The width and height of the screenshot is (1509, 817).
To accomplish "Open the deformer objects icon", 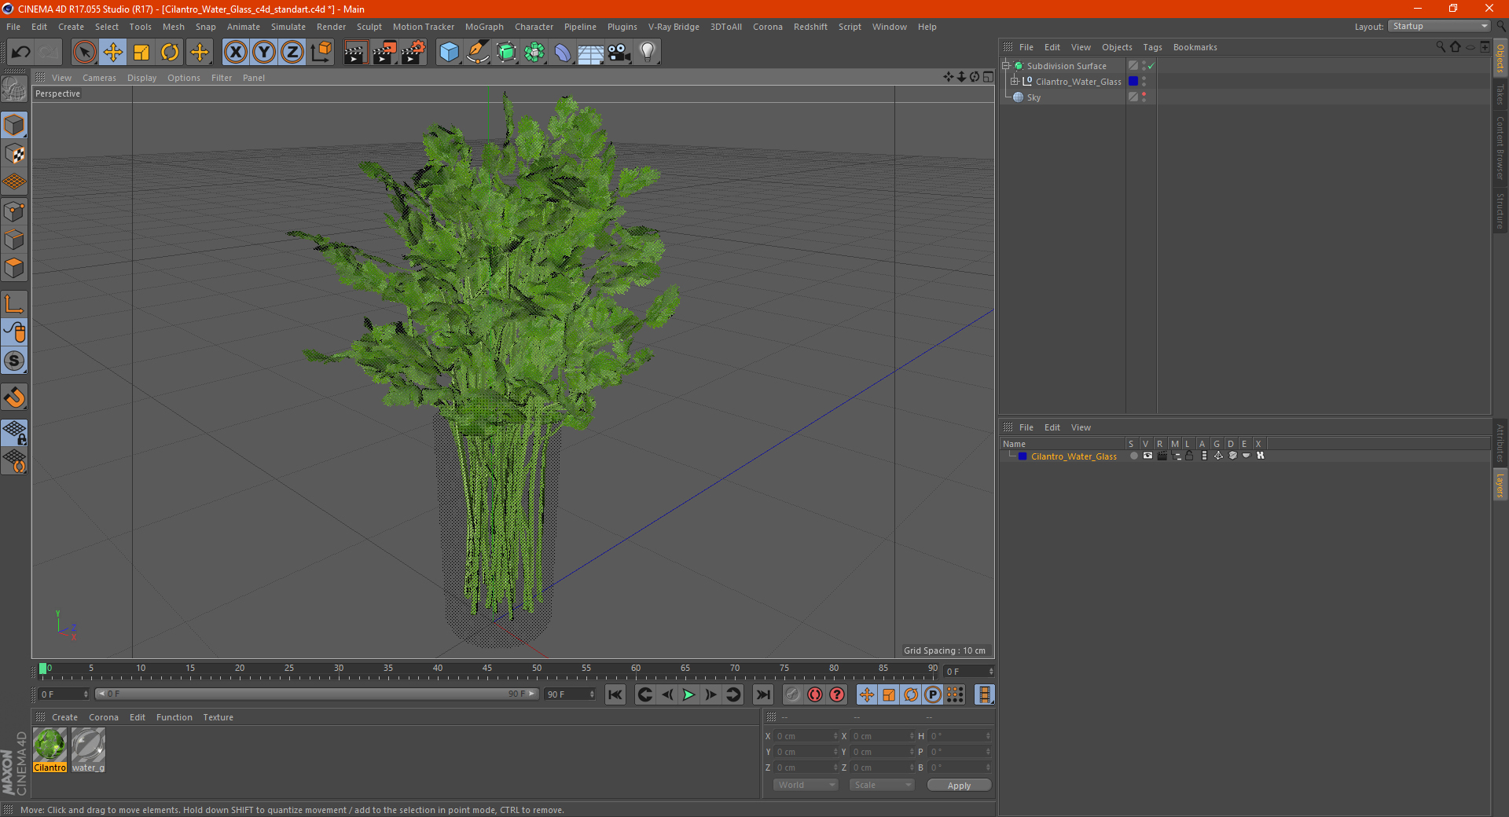I will pyautogui.click(x=563, y=53).
